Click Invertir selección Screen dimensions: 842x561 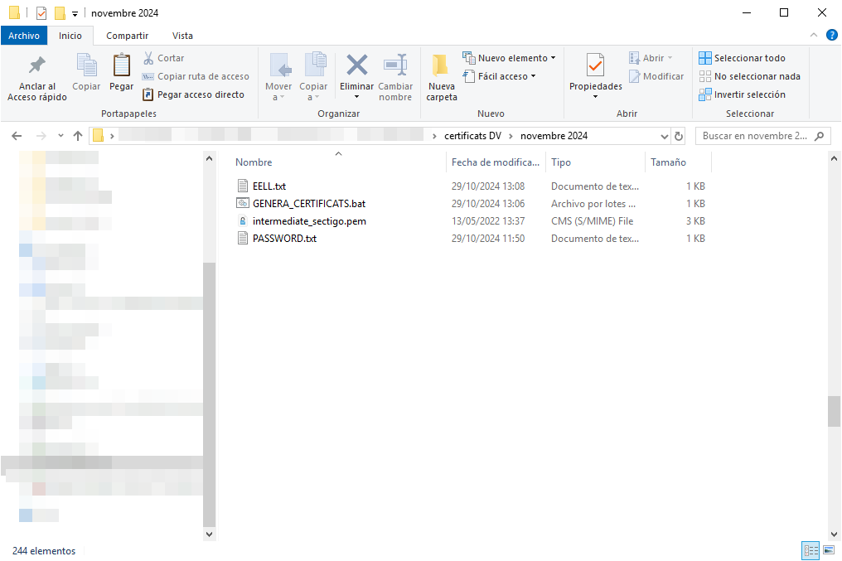point(742,94)
